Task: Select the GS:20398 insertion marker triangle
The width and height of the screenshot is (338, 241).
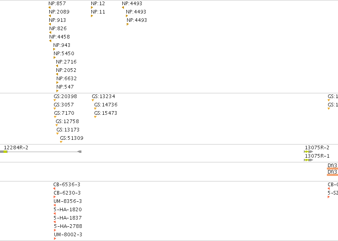Action: click(x=55, y=100)
